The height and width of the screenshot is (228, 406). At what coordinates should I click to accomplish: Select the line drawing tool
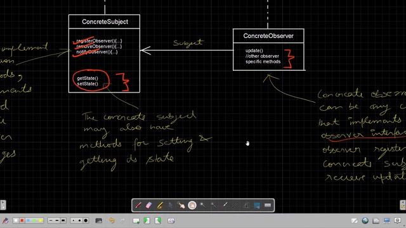click(x=235, y=205)
